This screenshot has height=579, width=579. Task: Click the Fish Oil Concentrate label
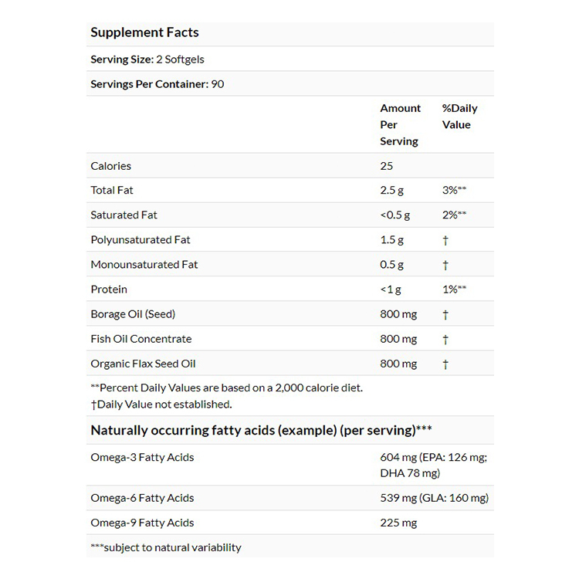(141, 339)
